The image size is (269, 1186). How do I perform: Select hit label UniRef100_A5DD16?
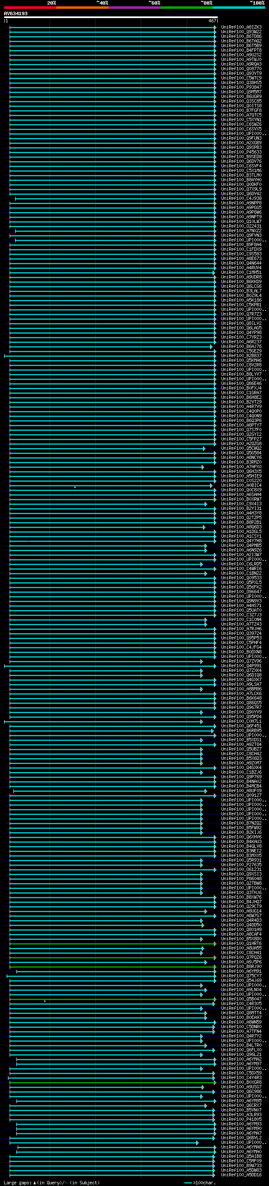coord(241,1175)
